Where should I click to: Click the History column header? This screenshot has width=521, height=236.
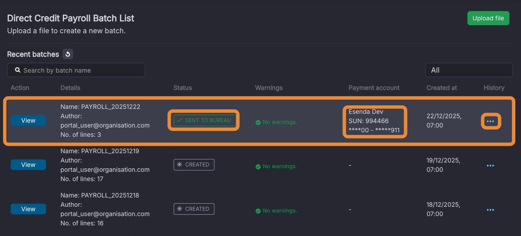click(494, 88)
